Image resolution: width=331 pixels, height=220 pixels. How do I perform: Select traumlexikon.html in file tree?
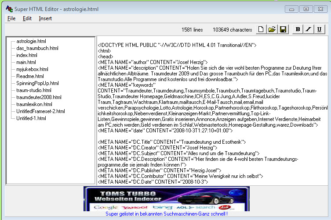34,104
